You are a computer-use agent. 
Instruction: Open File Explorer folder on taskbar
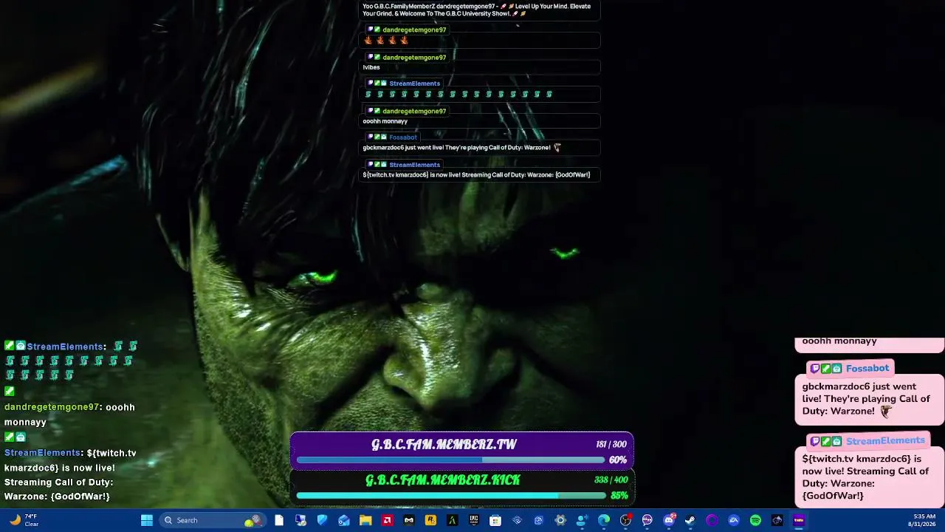point(365,520)
